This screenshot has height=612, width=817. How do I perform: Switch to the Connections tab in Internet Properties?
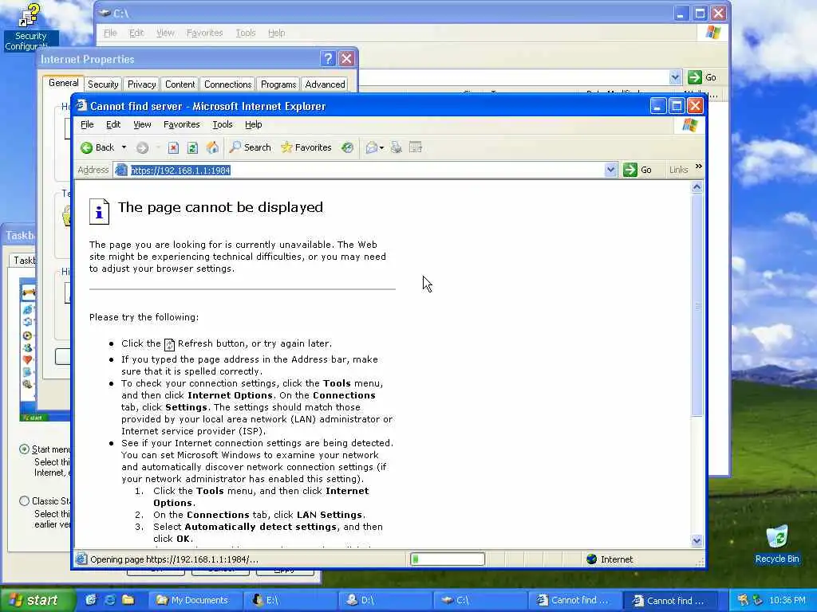click(x=227, y=84)
